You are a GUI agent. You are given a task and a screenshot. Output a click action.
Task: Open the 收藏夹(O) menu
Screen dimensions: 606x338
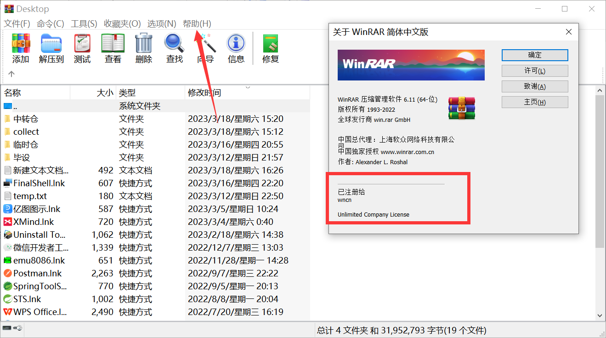[x=122, y=24]
